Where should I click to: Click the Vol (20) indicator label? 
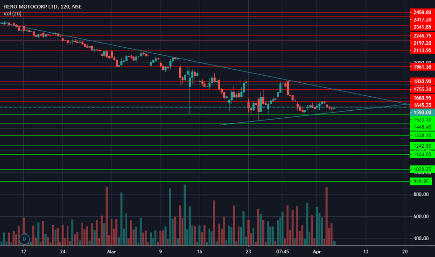(12, 14)
